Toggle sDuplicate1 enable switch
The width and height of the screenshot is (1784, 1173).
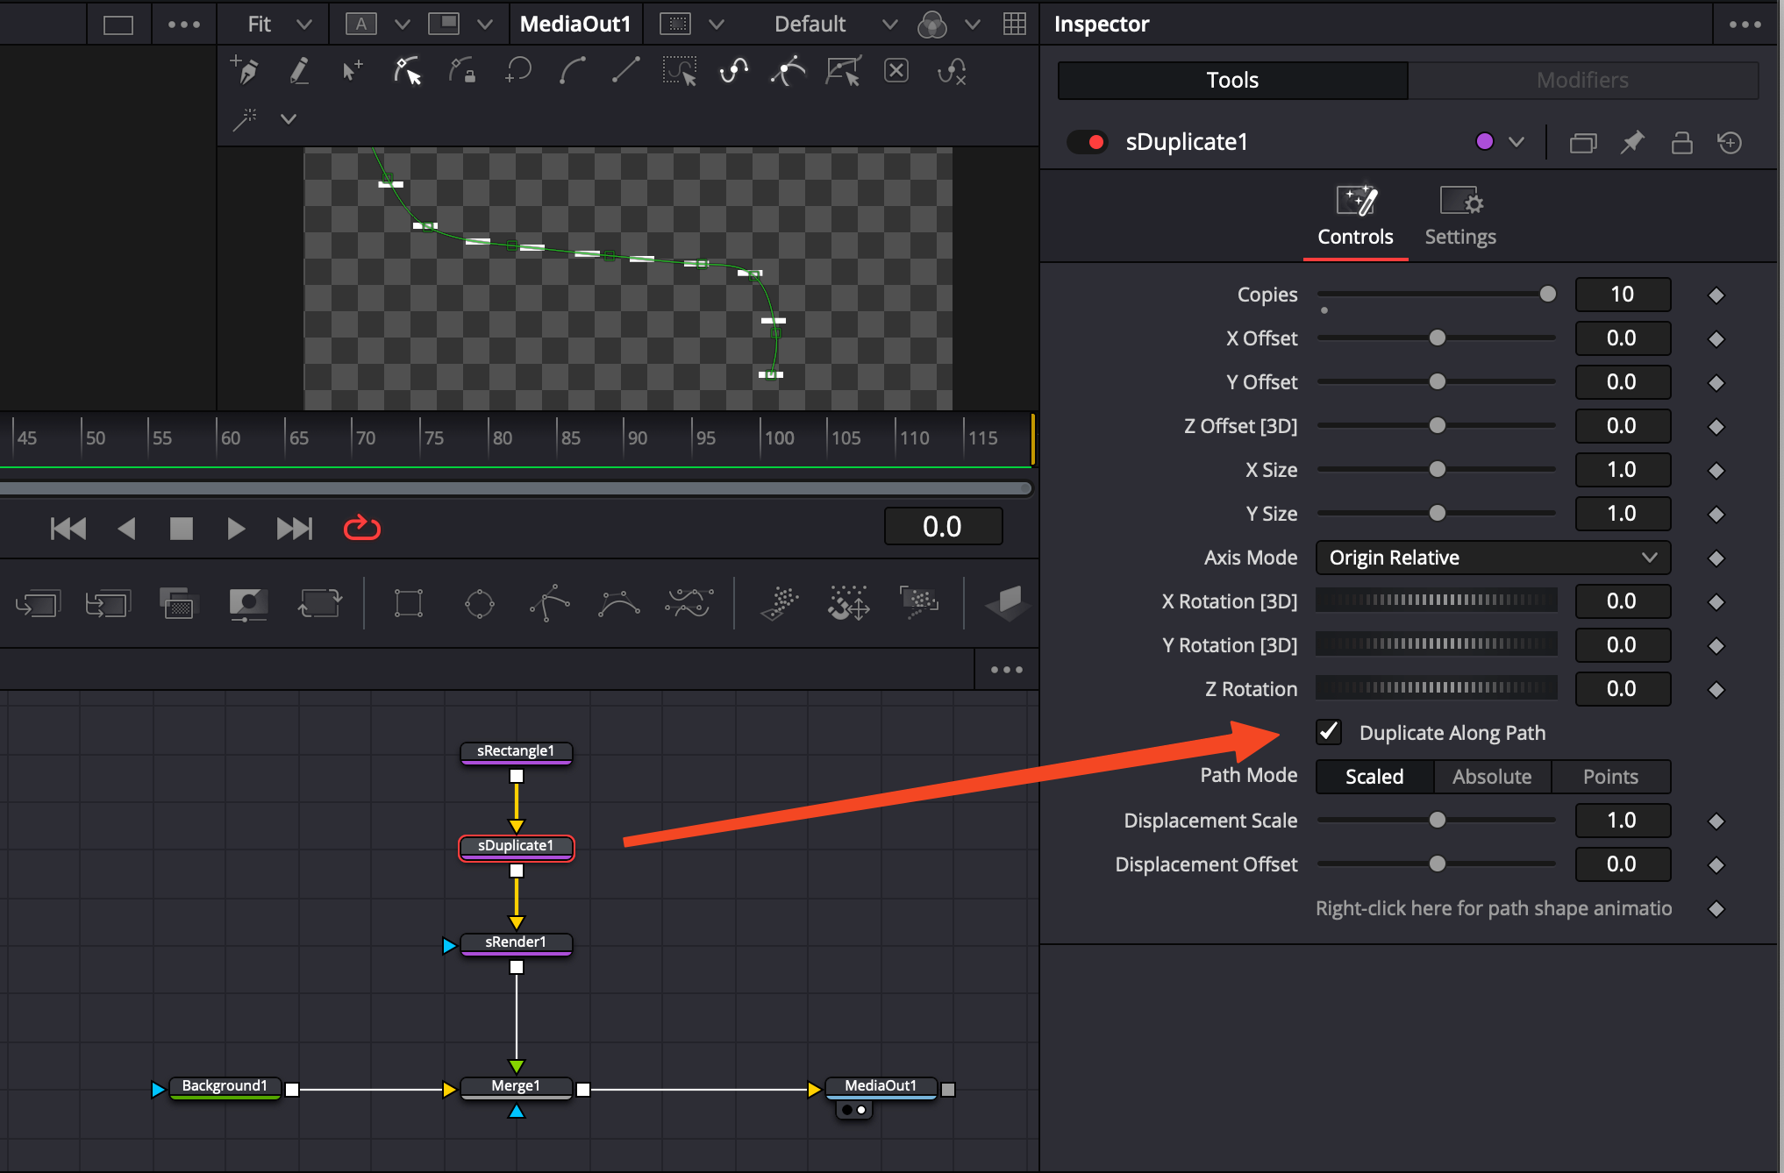point(1087,142)
